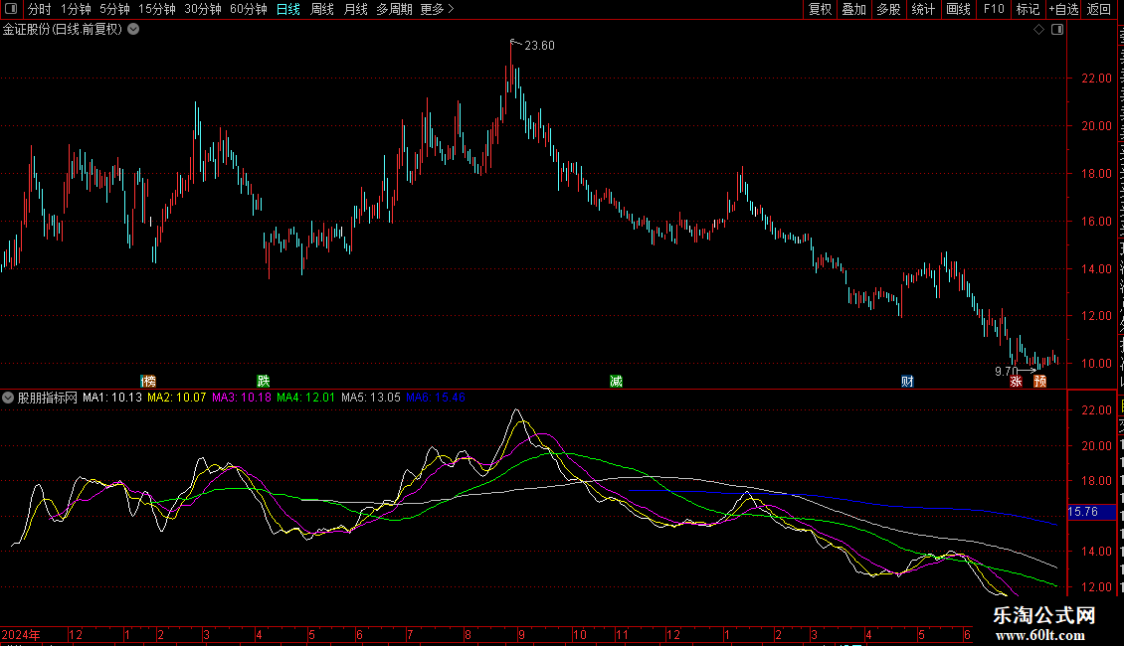
Task: Select the 1分钟 period tab
Action: click(x=76, y=9)
